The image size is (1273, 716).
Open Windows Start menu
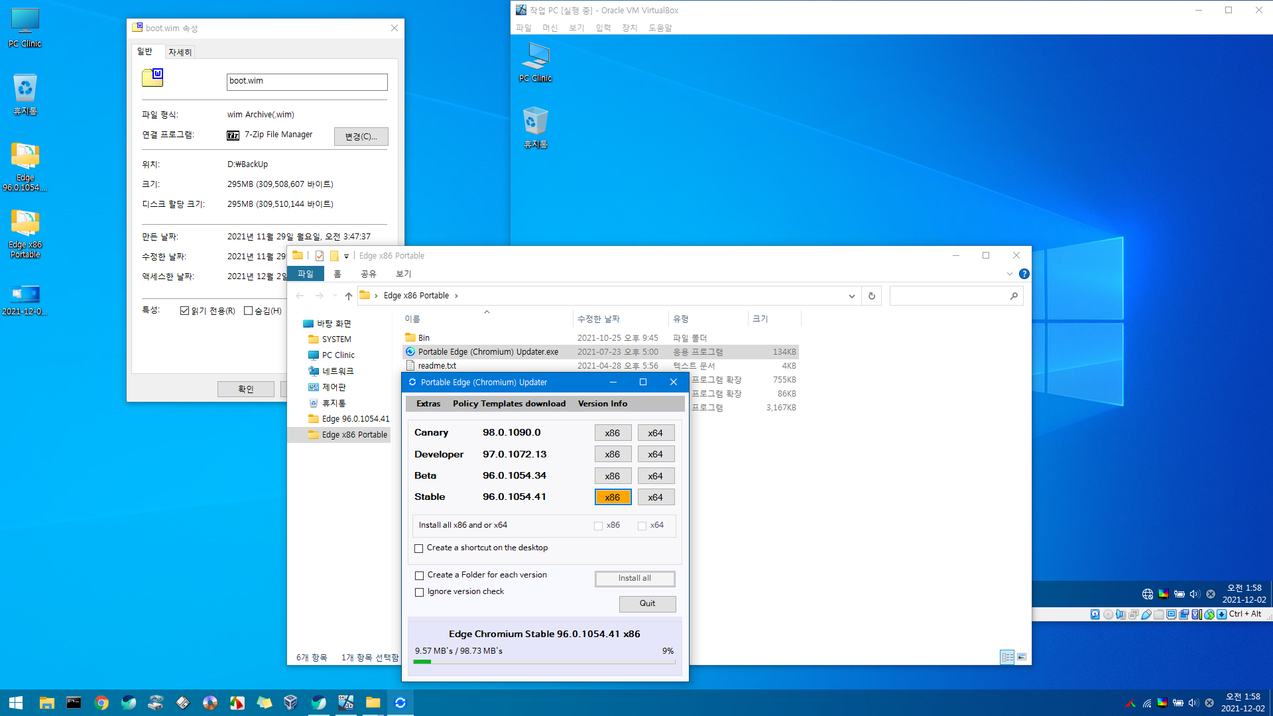click(16, 703)
